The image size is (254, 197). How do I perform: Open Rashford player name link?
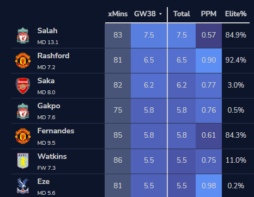coord(53,56)
